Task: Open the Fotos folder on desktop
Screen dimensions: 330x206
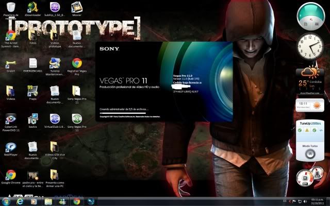Action: point(32,36)
